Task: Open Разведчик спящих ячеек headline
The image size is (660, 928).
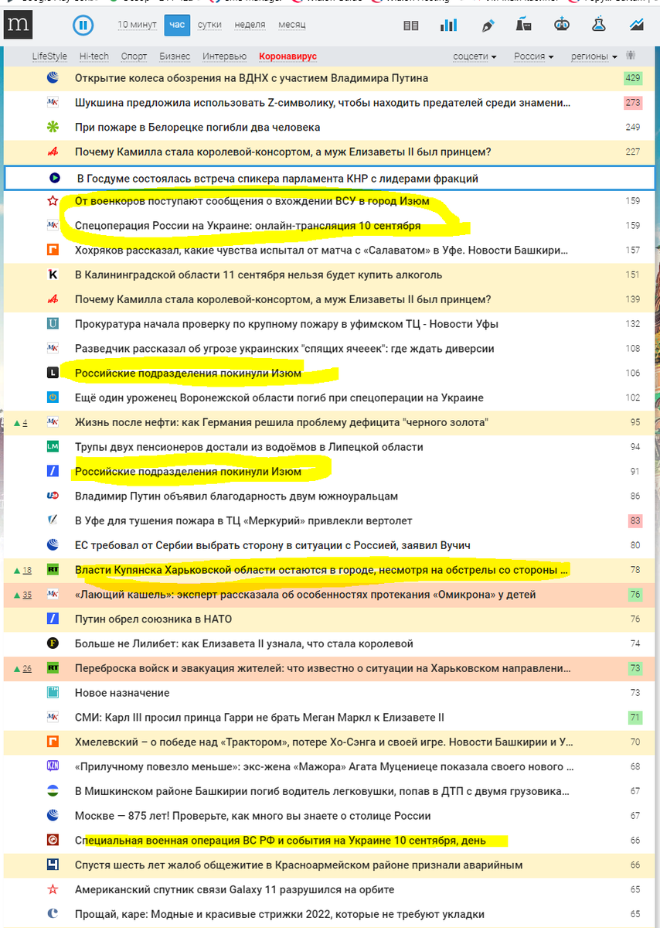Action: 284,349
